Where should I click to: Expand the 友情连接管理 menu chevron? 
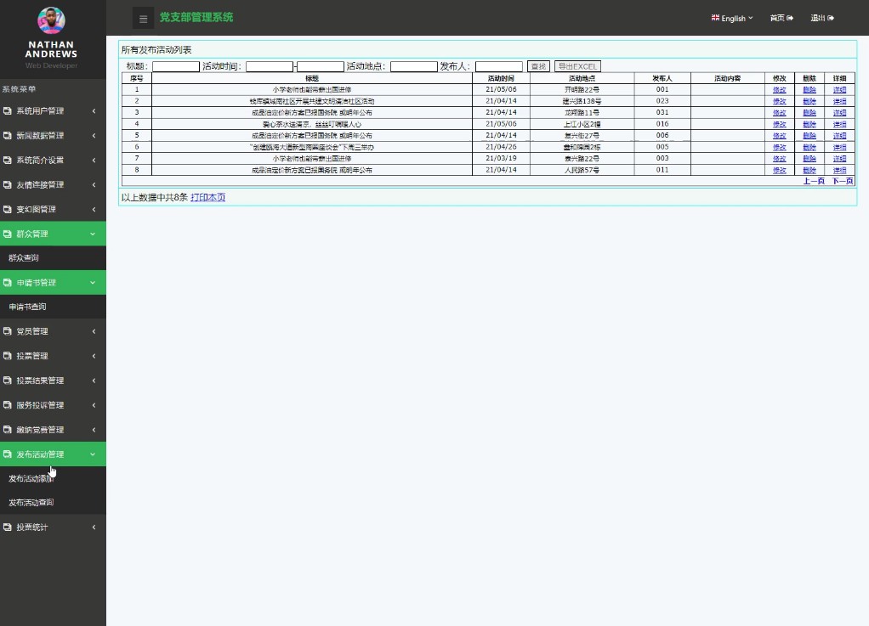point(94,185)
